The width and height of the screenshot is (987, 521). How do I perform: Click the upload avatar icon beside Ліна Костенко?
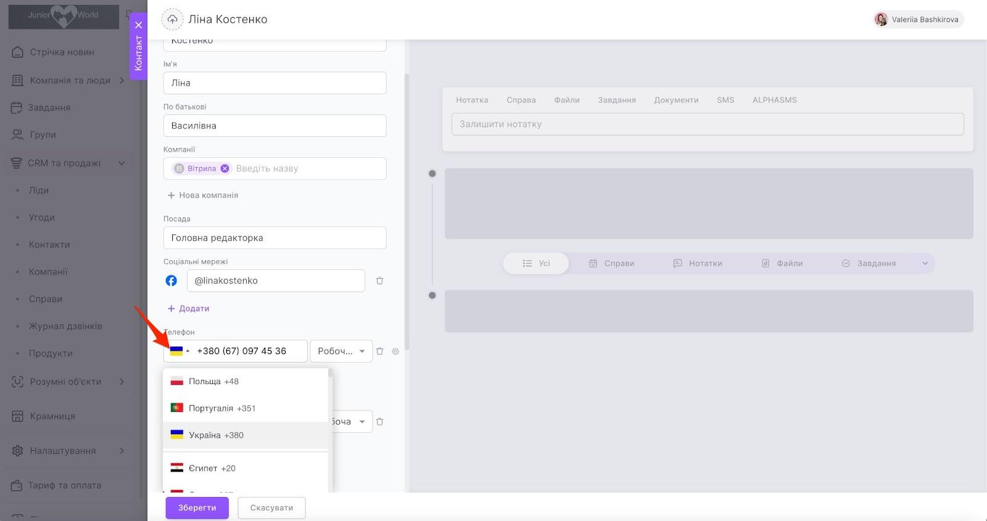tap(172, 20)
